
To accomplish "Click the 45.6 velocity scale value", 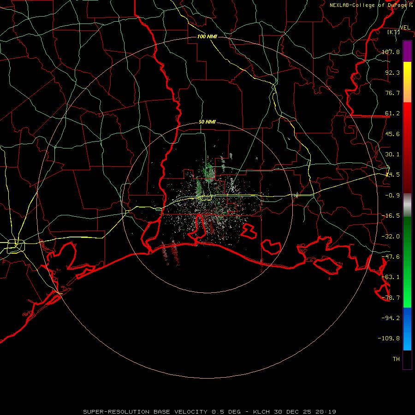I will point(392,134).
